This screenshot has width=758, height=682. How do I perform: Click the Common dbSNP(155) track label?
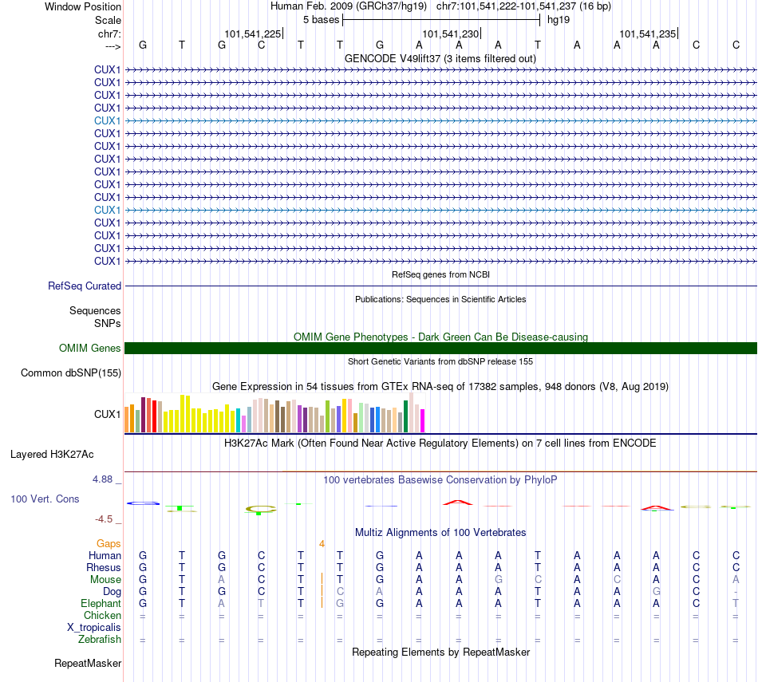click(x=70, y=373)
